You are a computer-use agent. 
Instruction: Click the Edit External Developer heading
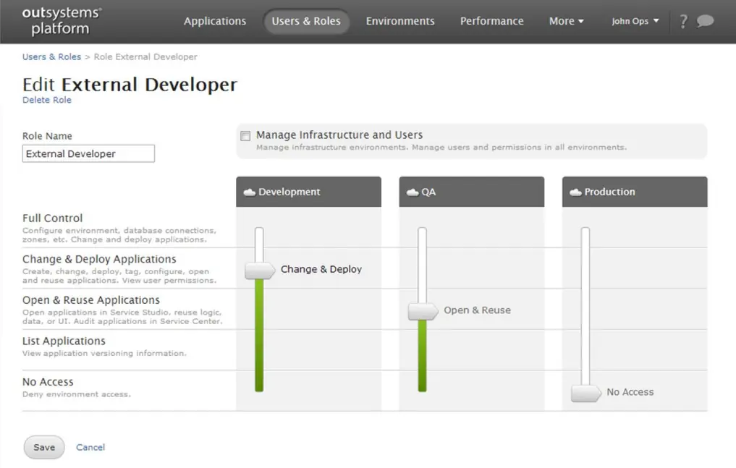(130, 85)
